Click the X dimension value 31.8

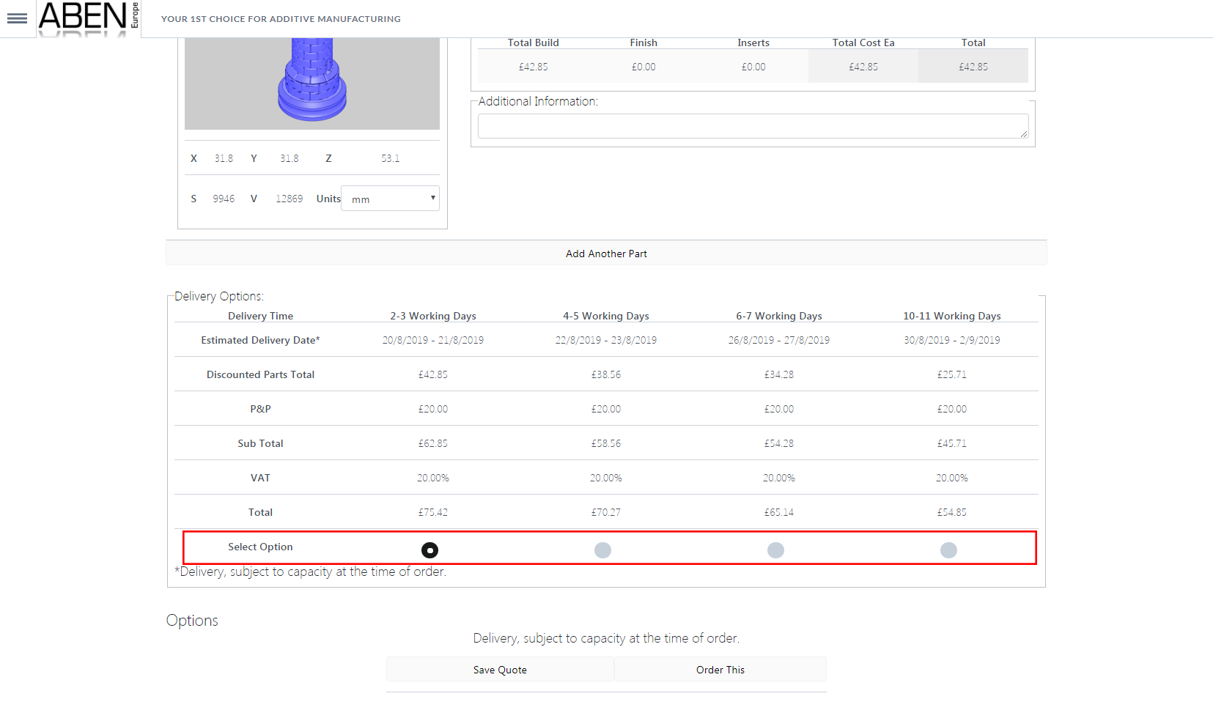click(224, 158)
